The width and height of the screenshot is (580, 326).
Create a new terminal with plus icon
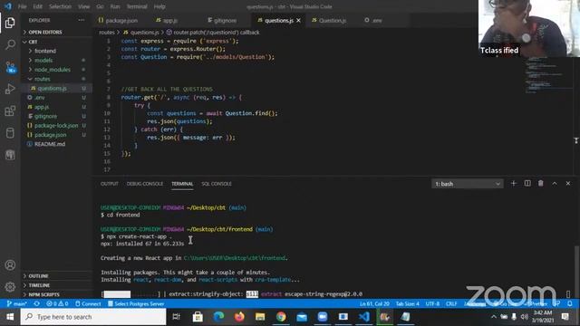coord(514,183)
